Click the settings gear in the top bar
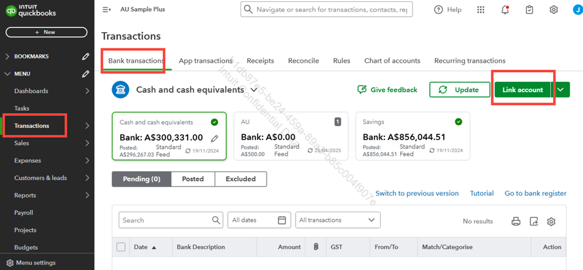The width and height of the screenshot is (583, 270). click(x=554, y=9)
